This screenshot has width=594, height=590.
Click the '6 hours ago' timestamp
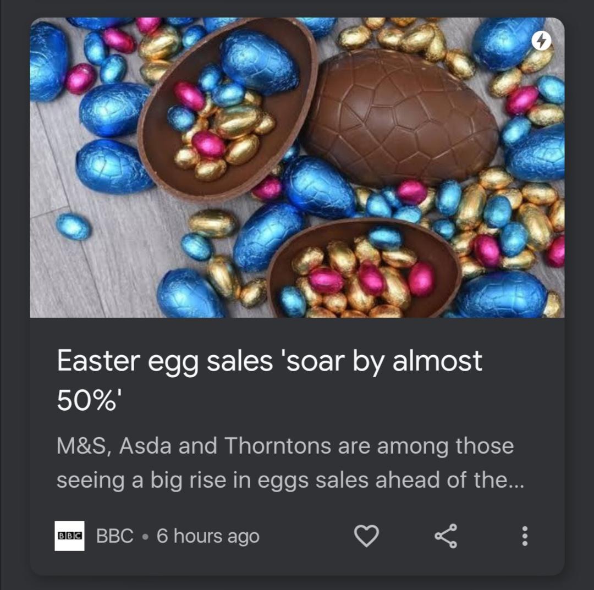coord(208,536)
